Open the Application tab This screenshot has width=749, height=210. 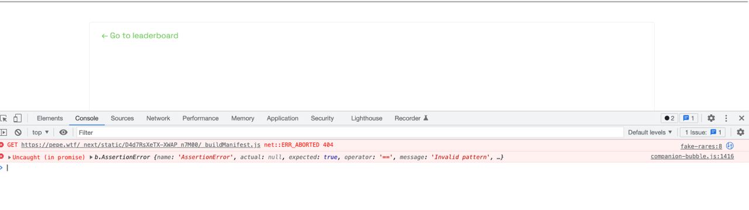[x=283, y=118]
